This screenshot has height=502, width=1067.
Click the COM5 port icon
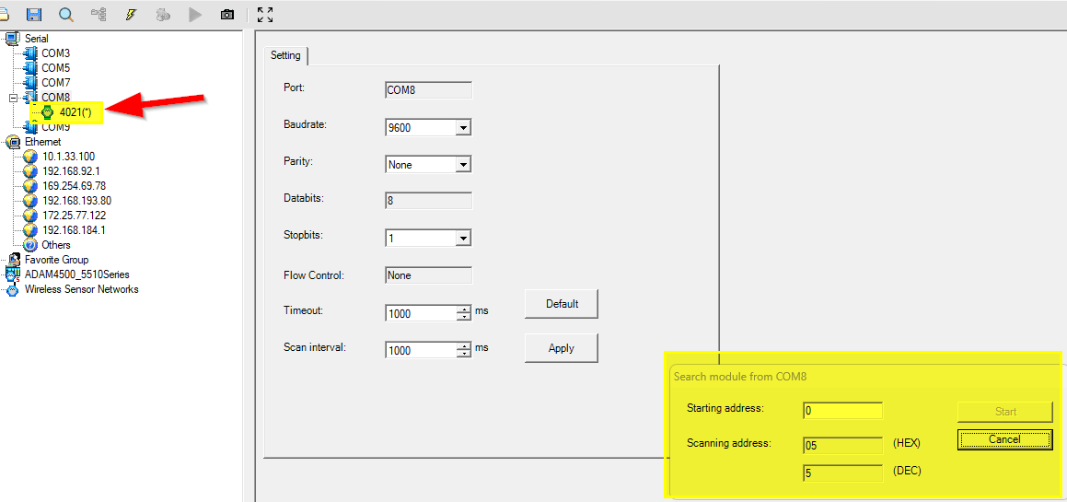(x=30, y=68)
